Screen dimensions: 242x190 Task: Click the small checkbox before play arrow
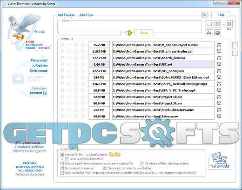pos(127,33)
